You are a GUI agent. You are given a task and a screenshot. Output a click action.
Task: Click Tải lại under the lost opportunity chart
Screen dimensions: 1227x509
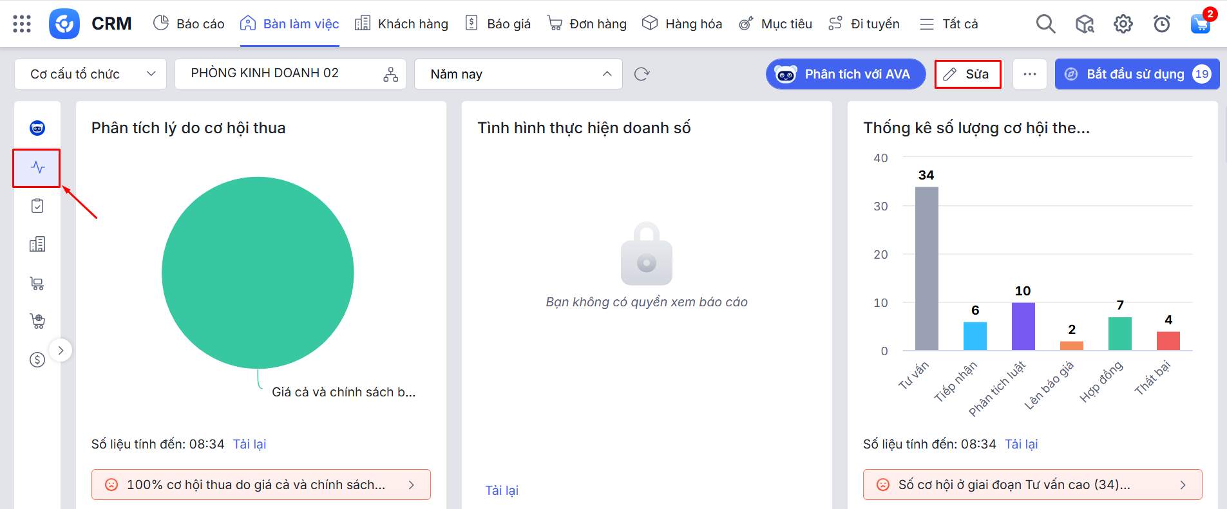click(249, 444)
